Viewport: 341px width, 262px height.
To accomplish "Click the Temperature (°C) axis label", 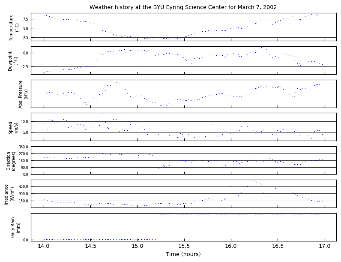I will (x=14, y=27).
